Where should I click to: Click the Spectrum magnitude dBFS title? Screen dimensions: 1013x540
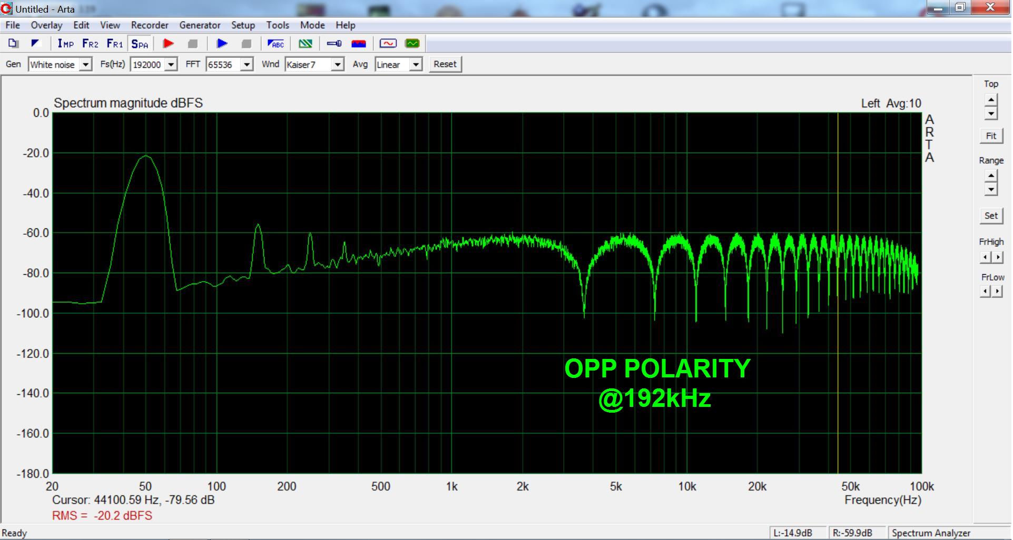128,103
